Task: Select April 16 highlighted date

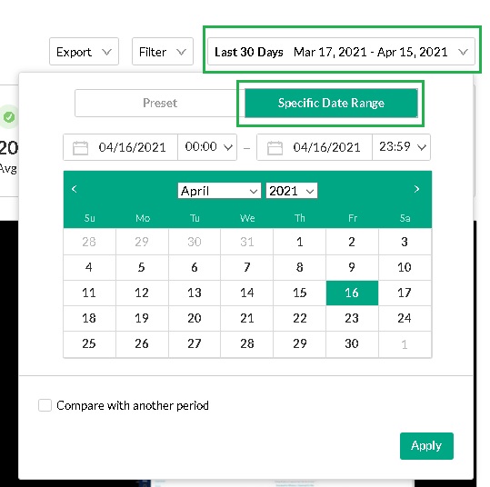Action: 352,293
